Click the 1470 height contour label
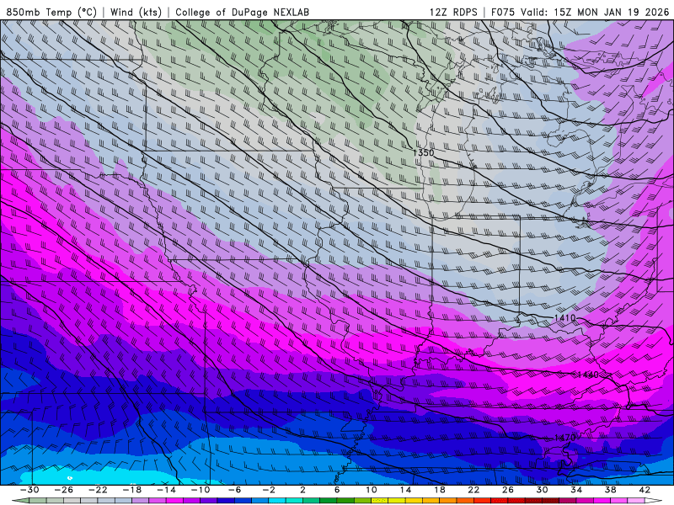This screenshot has height=505, width=674. 564,438
